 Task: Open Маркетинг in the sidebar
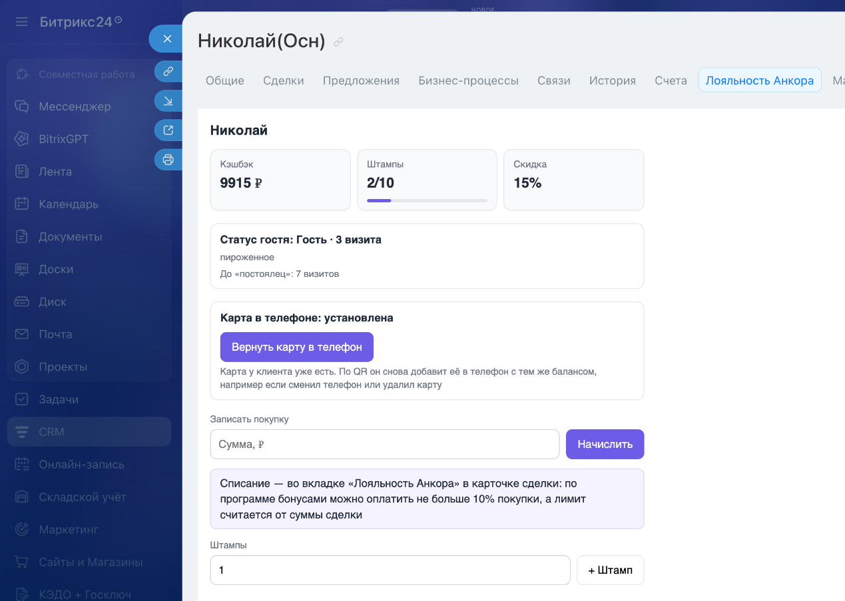pyautogui.click(x=69, y=530)
